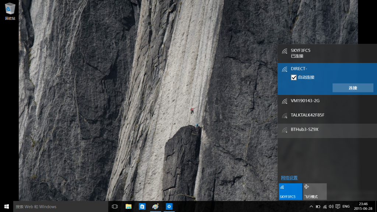Open the network settings link

point(289,178)
